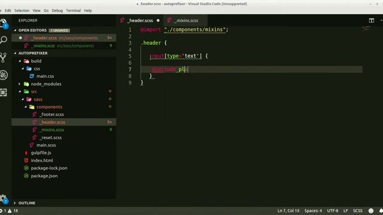383x215 pixels.
Task: Collapse the src folder arrow
Action: tap(20, 91)
